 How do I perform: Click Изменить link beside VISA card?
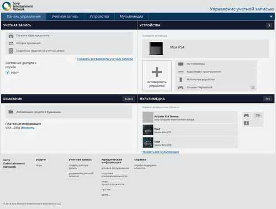pos(28,128)
